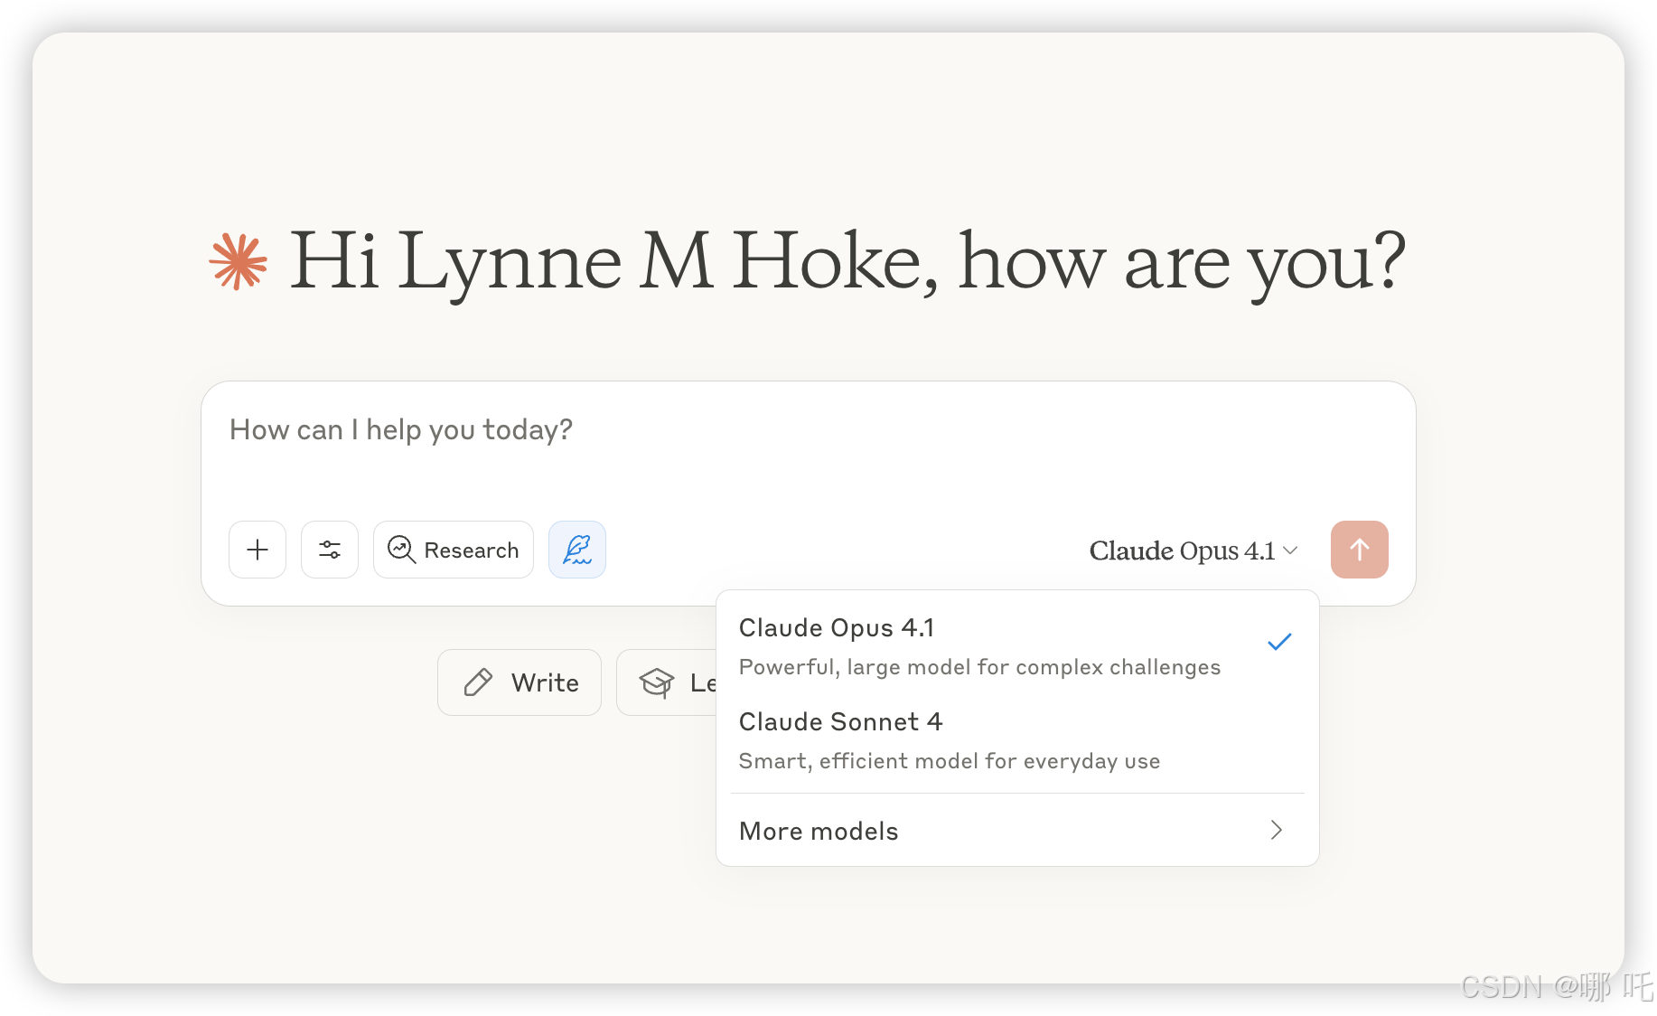Screen dimensions: 1657x1016
Task: Click the pencil icon on the Write button
Action: [478, 682]
